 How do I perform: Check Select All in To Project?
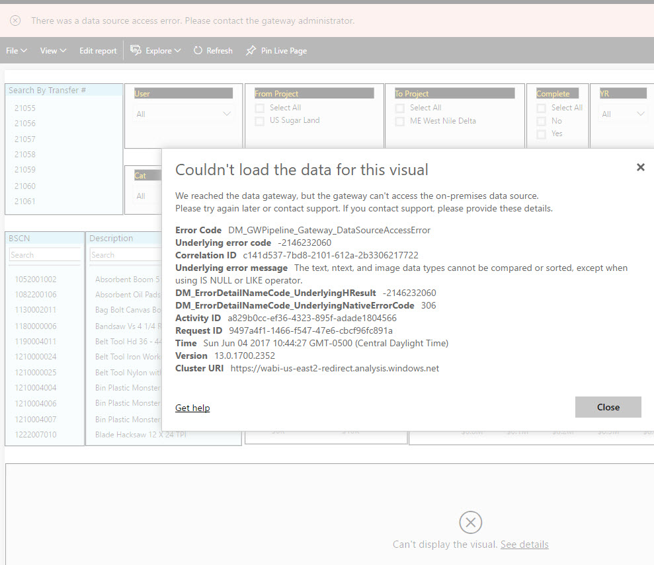click(x=399, y=108)
